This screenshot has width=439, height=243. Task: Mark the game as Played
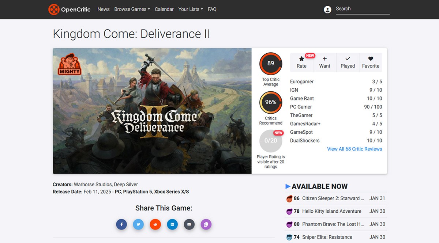(x=348, y=62)
